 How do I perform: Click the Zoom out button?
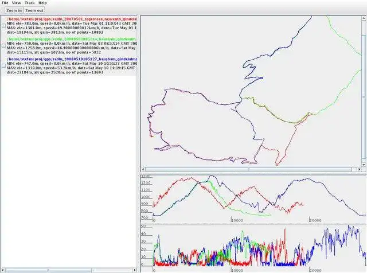34,10
